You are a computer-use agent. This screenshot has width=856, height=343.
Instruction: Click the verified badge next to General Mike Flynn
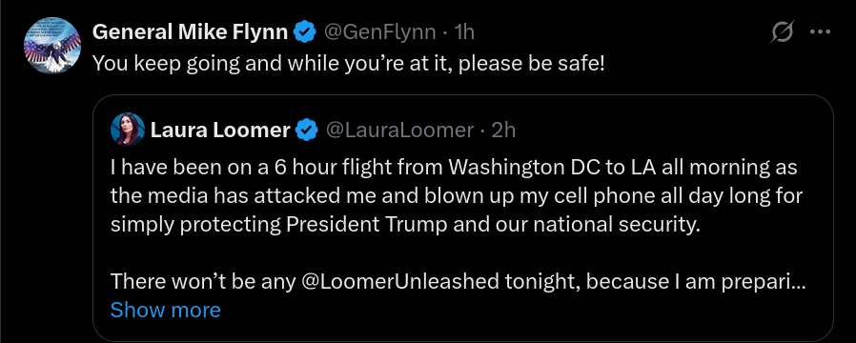305,32
